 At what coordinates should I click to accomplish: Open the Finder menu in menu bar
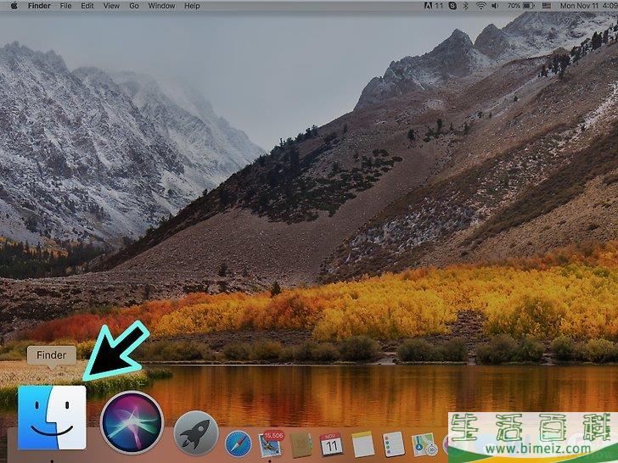pyautogui.click(x=39, y=5)
